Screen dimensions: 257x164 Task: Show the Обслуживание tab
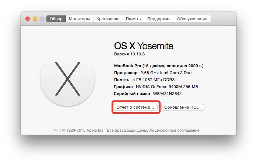[192, 19]
